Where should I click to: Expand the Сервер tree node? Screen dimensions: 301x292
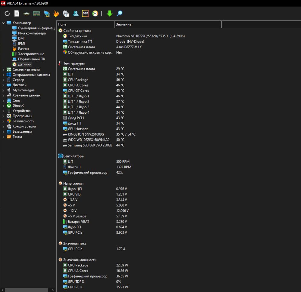coord(3,80)
